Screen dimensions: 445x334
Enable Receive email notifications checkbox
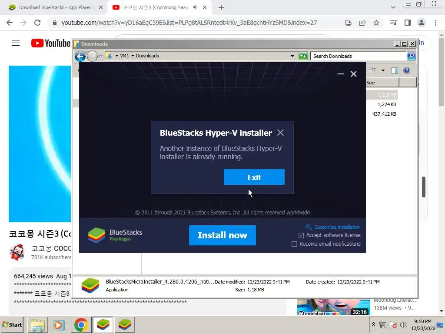294,244
